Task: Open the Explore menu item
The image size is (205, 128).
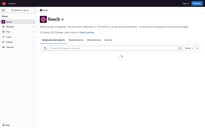Action: point(12,3)
